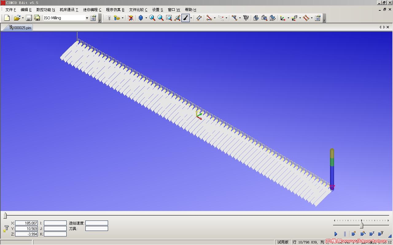The image size is (393, 245).
Task: Click the red toolpath line icon
Action: click(209, 18)
